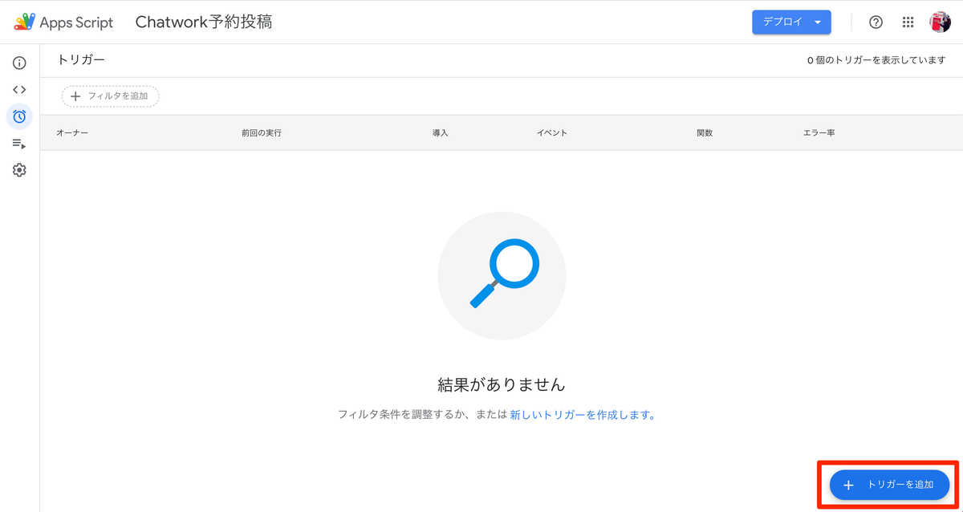This screenshot has width=963, height=512.
Task: Open the Executions list icon in sidebar
Action: point(18,144)
